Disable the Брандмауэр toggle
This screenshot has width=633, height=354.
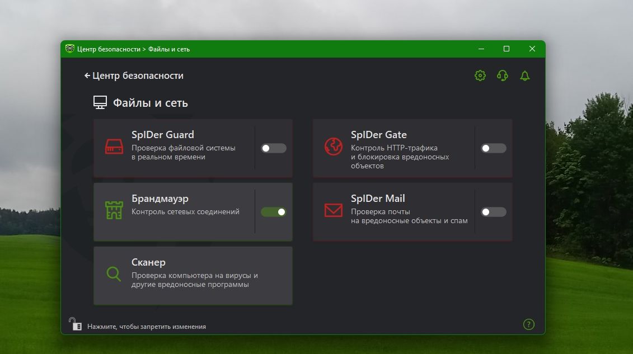pyautogui.click(x=273, y=212)
